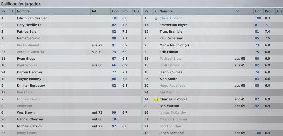The width and height of the screenshot is (283, 136).
Task: Click the T column header in right table
Action: pos(156,11)
